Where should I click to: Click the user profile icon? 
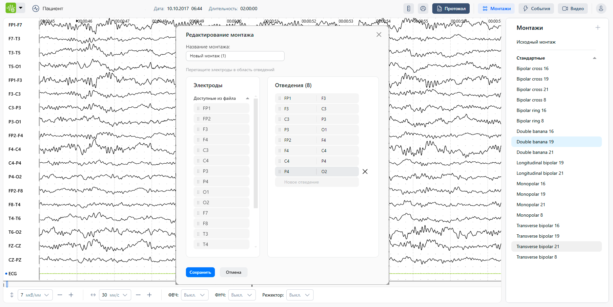[x=601, y=9]
